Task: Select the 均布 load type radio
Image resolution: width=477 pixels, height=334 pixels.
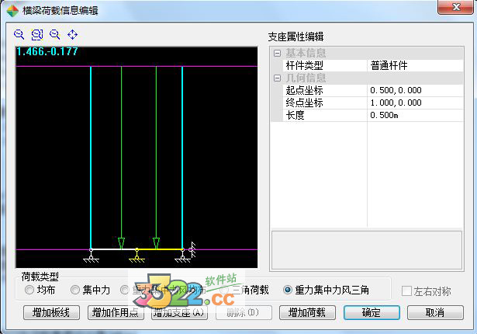Action: point(29,290)
